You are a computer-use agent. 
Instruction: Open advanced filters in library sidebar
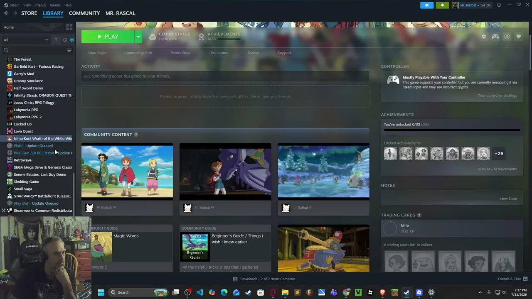tap(69, 50)
